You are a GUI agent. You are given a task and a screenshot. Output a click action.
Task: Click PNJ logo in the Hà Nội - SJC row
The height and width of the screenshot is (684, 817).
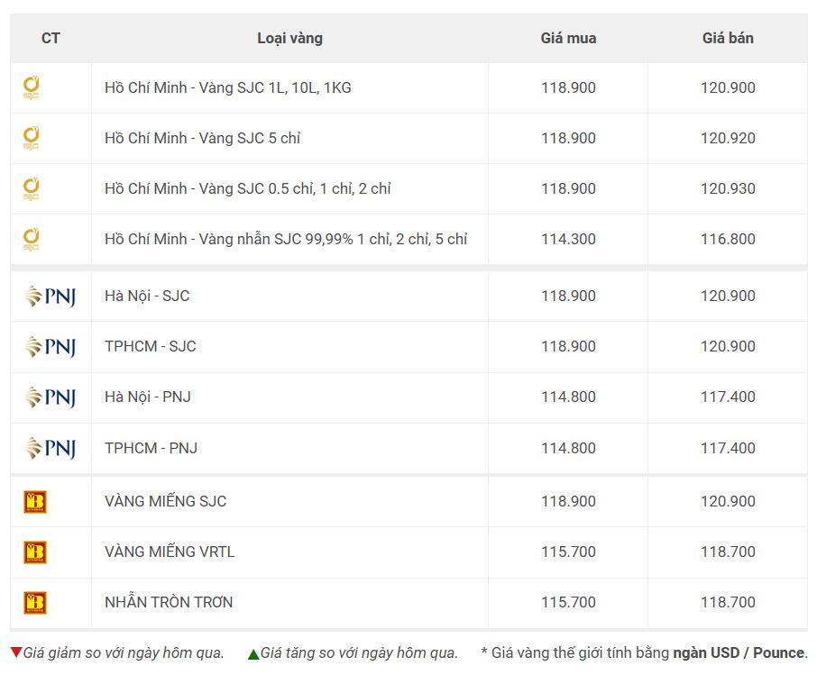(50, 296)
